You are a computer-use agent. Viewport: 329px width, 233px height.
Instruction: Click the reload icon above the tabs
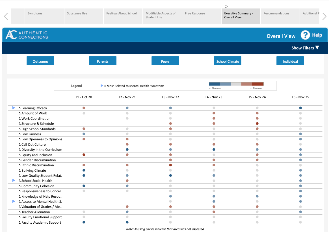226,6
